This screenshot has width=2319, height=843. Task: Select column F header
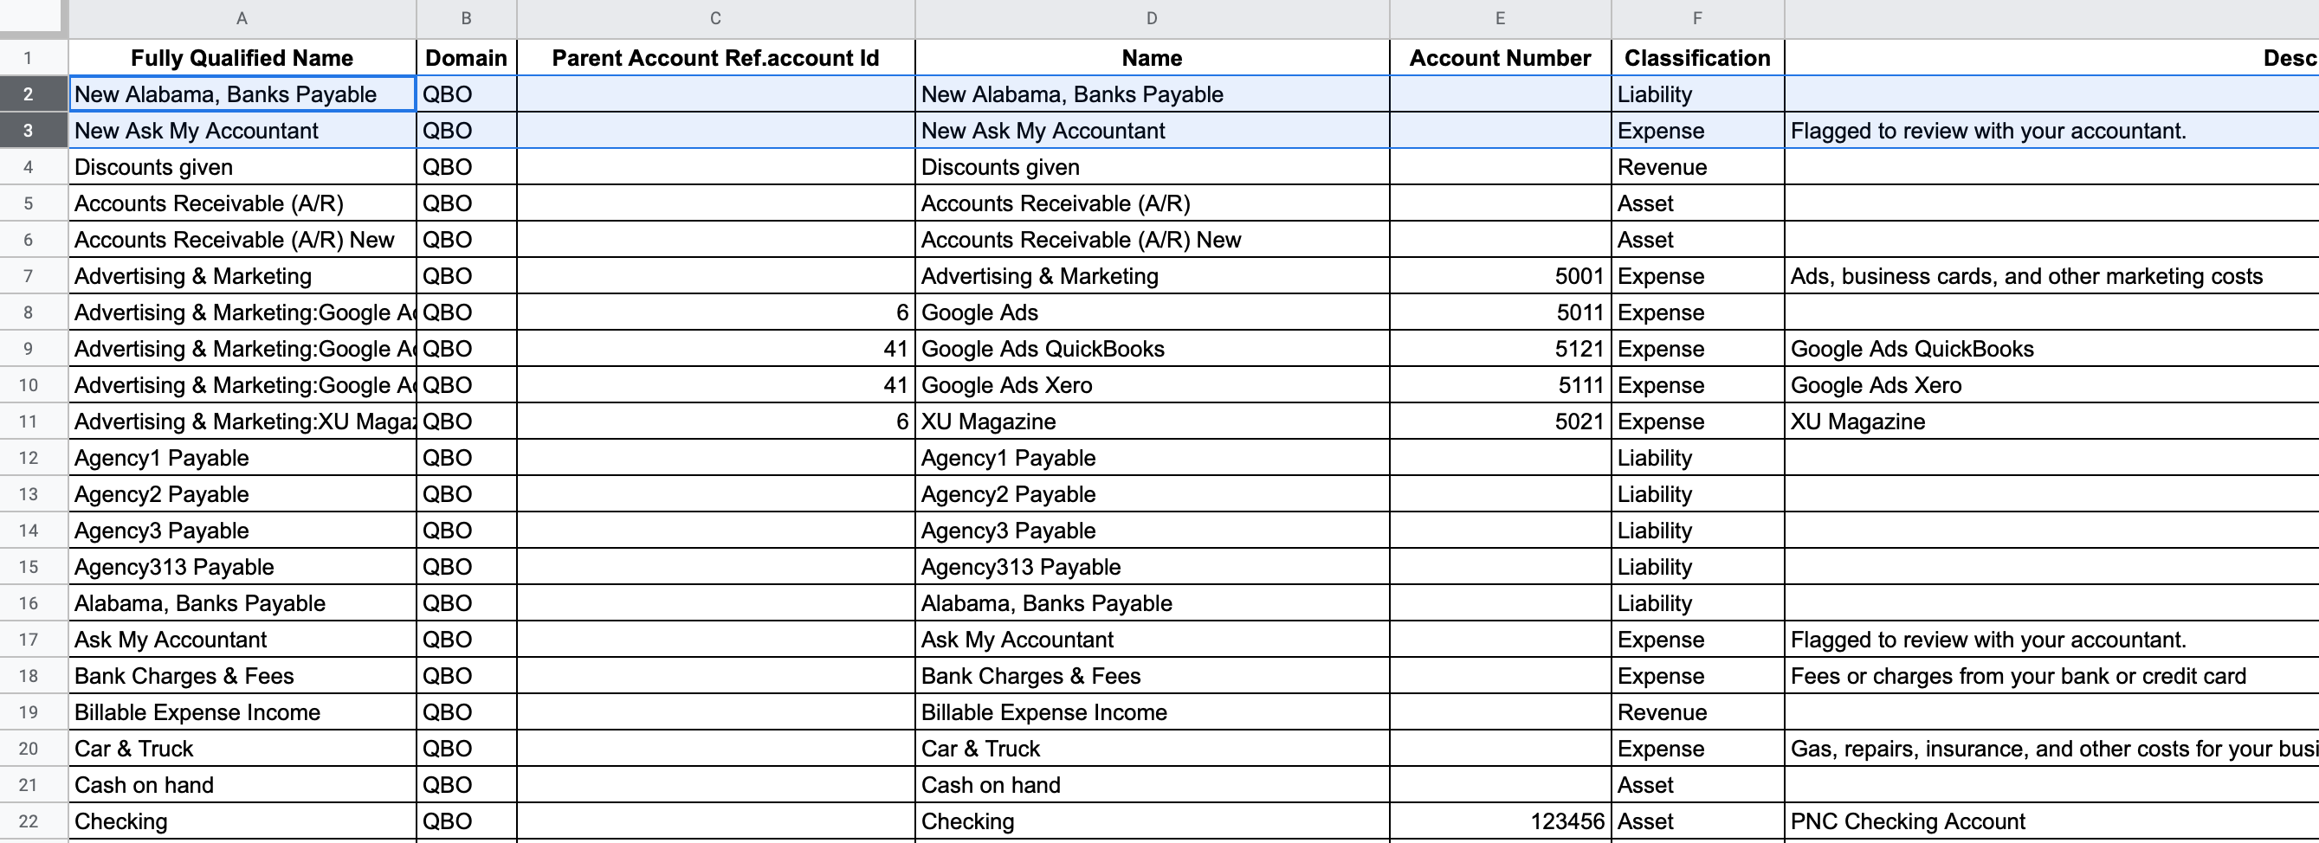(1697, 18)
